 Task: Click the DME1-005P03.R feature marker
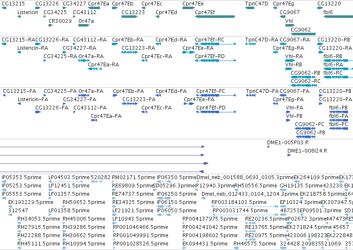(x=268, y=147)
